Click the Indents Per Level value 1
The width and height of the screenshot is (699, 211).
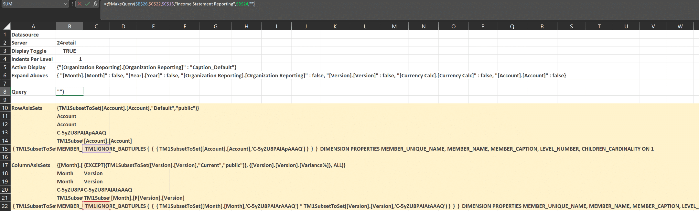coord(69,59)
